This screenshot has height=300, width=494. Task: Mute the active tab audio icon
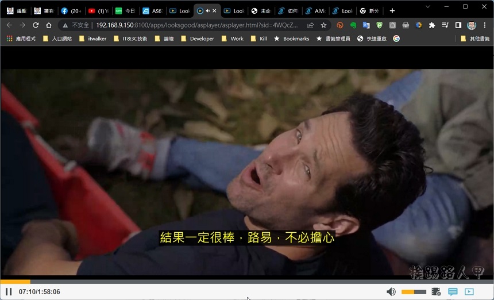click(207, 11)
